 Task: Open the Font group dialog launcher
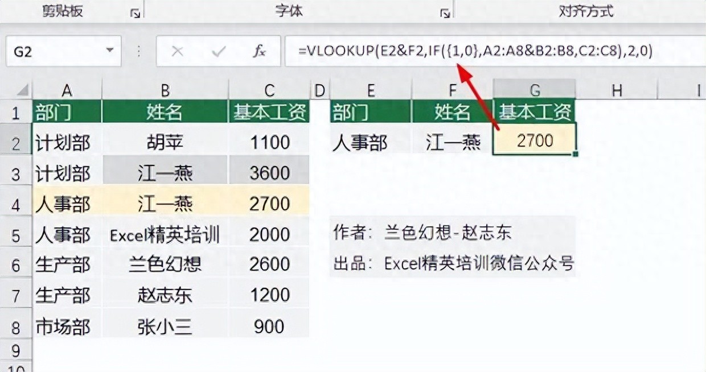[x=445, y=13]
